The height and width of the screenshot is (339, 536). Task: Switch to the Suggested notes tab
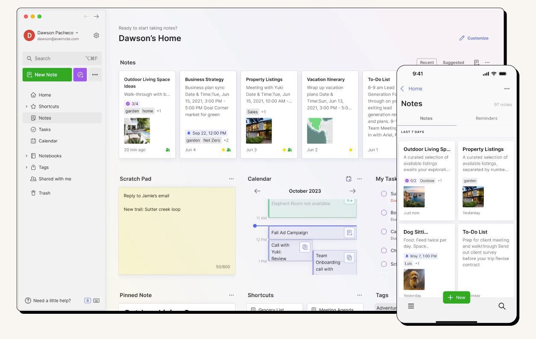[x=453, y=62]
